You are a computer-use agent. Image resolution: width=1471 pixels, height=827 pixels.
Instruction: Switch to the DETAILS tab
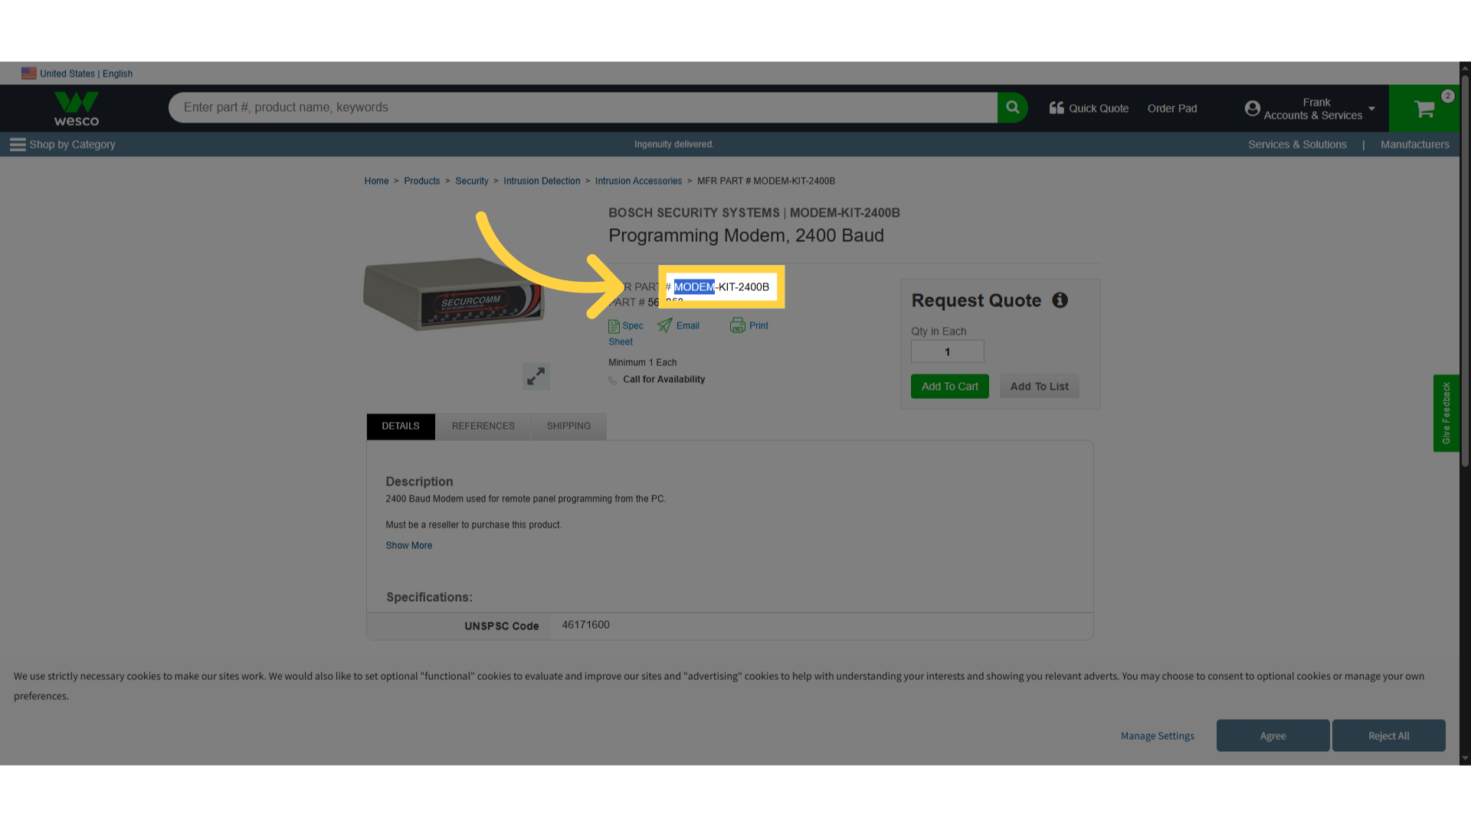(x=401, y=427)
